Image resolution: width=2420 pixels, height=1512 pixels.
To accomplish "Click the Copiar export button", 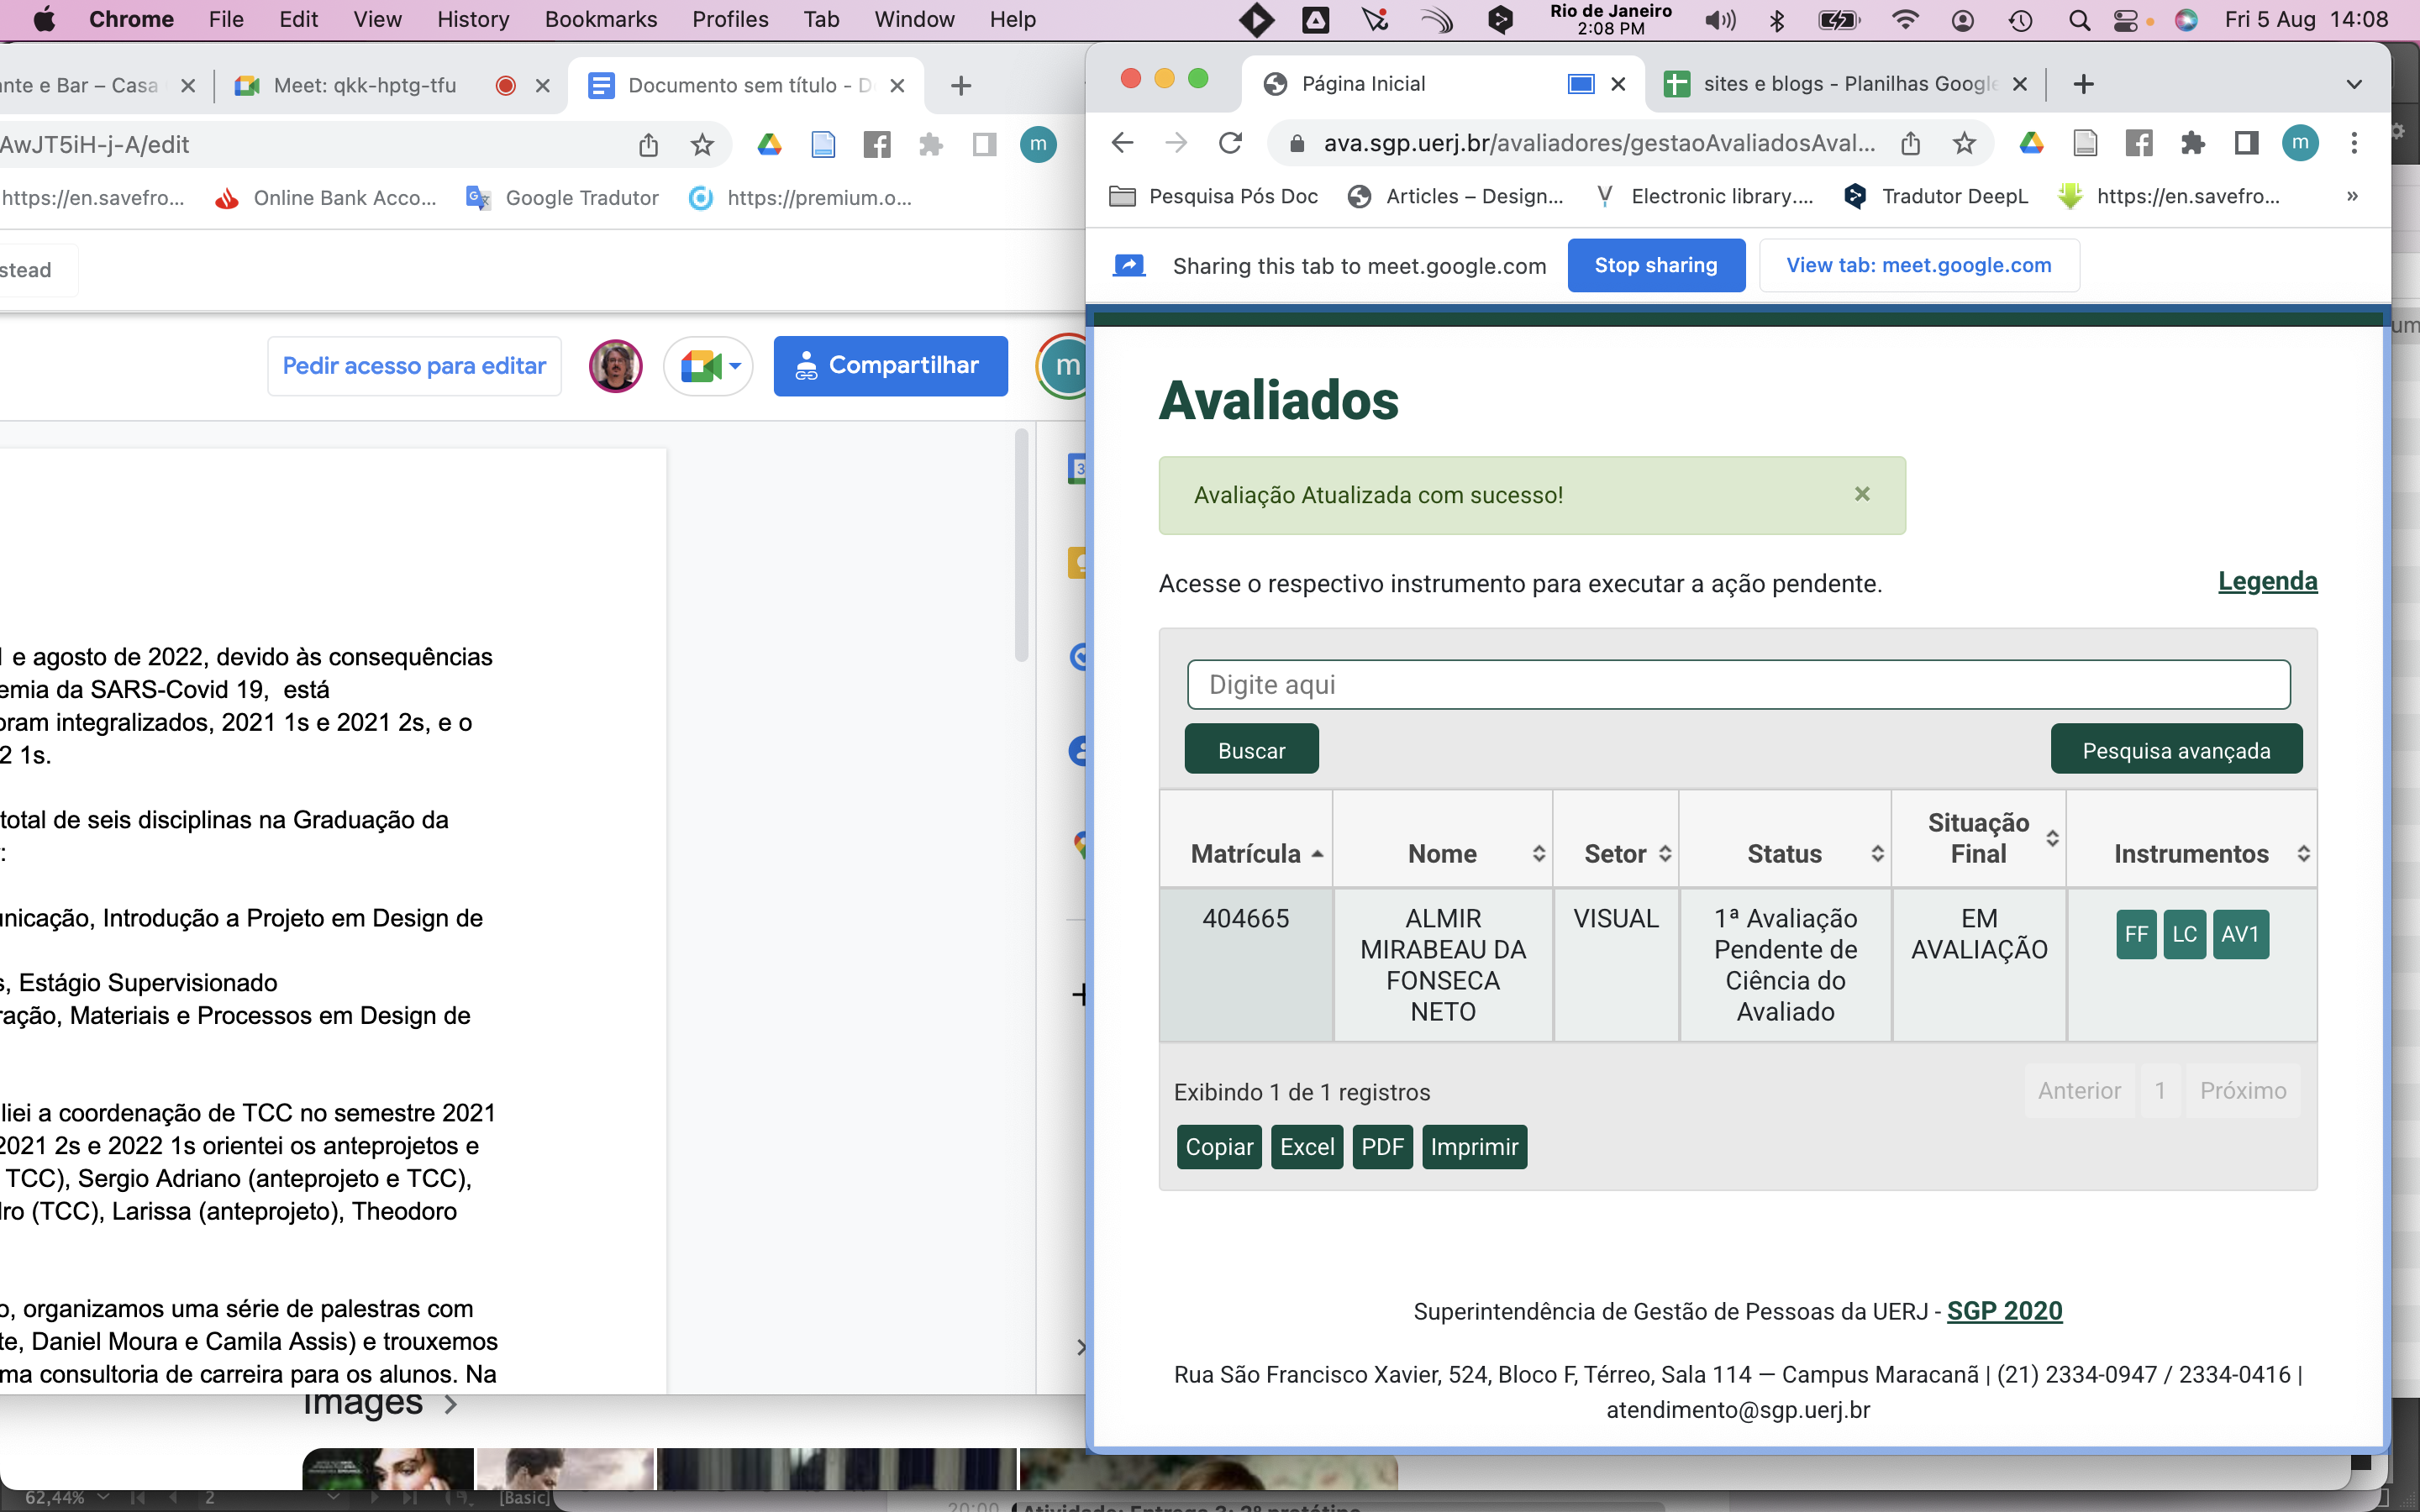I will pos(1219,1146).
